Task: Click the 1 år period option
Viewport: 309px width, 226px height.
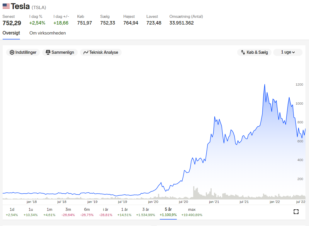Action: [124, 212]
